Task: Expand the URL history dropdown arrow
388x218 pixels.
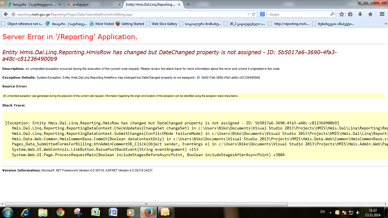Action: click(249, 14)
